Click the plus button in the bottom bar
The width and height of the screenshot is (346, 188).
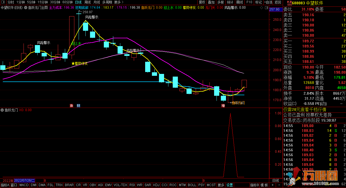(272, 185)
